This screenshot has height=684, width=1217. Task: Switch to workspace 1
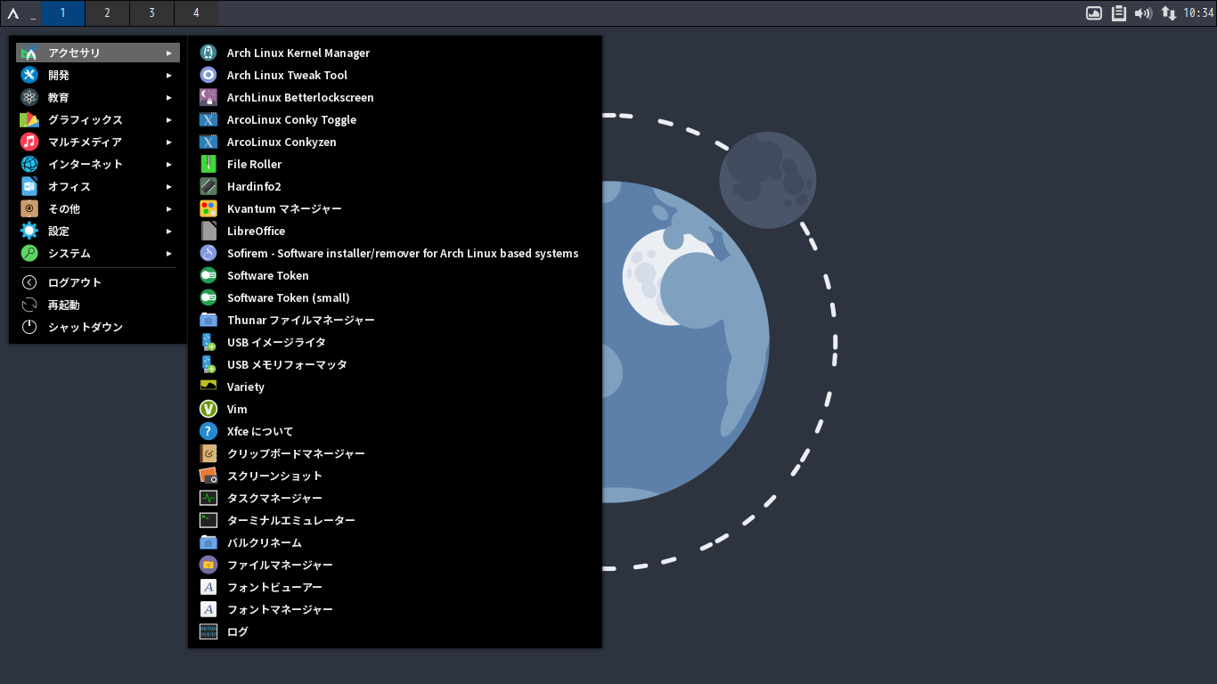(x=62, y=13)
